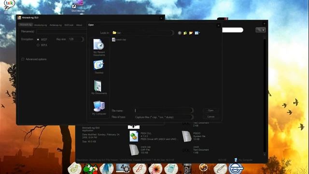Click Open button in the file dialog
The image size is (309, 174).
(211, 111)
